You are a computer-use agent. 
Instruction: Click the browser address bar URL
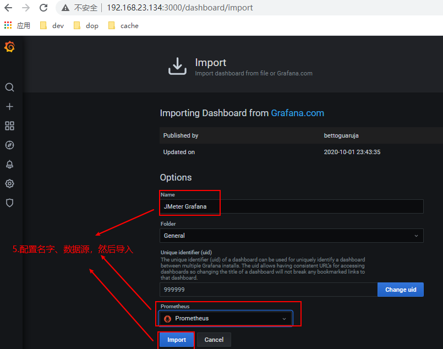point(180,8)
